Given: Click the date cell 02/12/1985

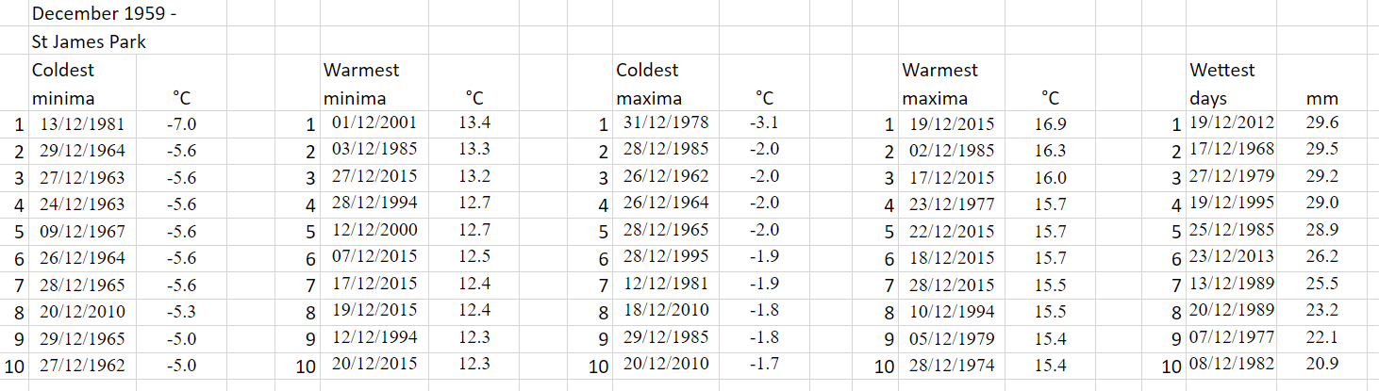Looking at the screenshot, I should [952, 151].
